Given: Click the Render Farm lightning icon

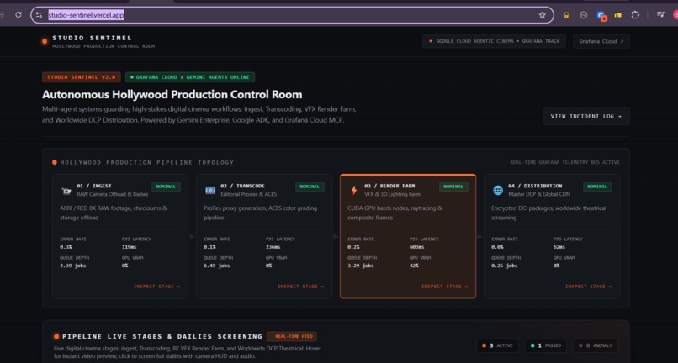Looking at the screenshot, I should click(x=353, y=190).
